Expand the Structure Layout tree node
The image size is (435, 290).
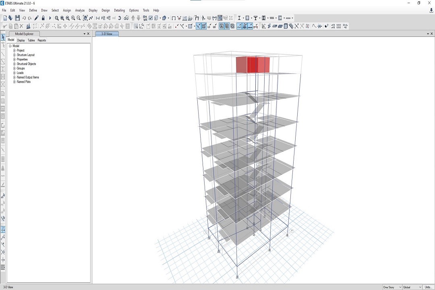click(14, 55)
